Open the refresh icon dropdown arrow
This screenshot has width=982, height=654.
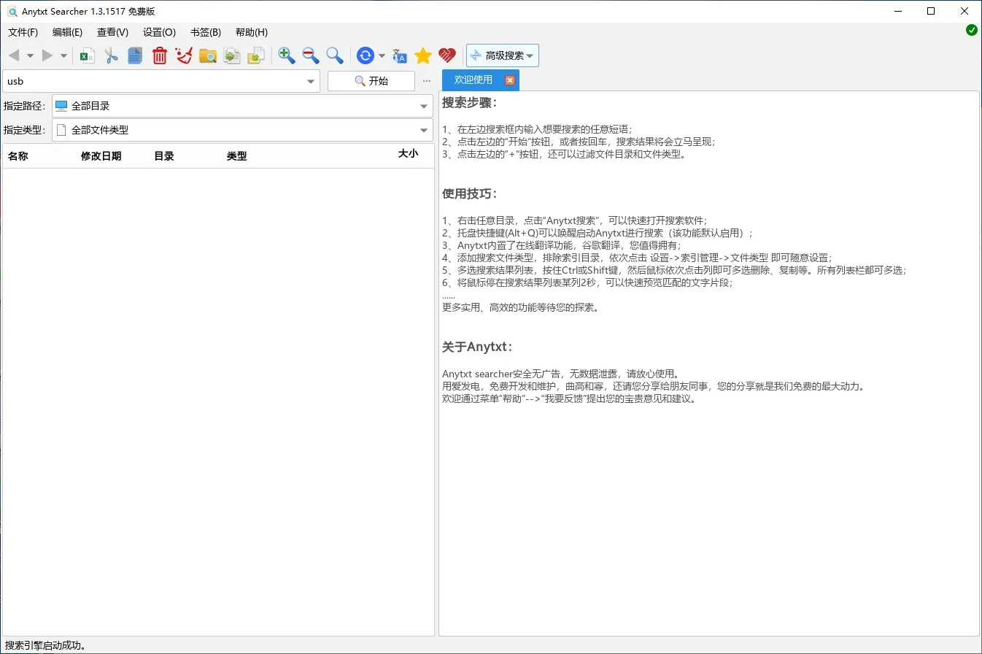pyautogui.click(x=382, y=55)
